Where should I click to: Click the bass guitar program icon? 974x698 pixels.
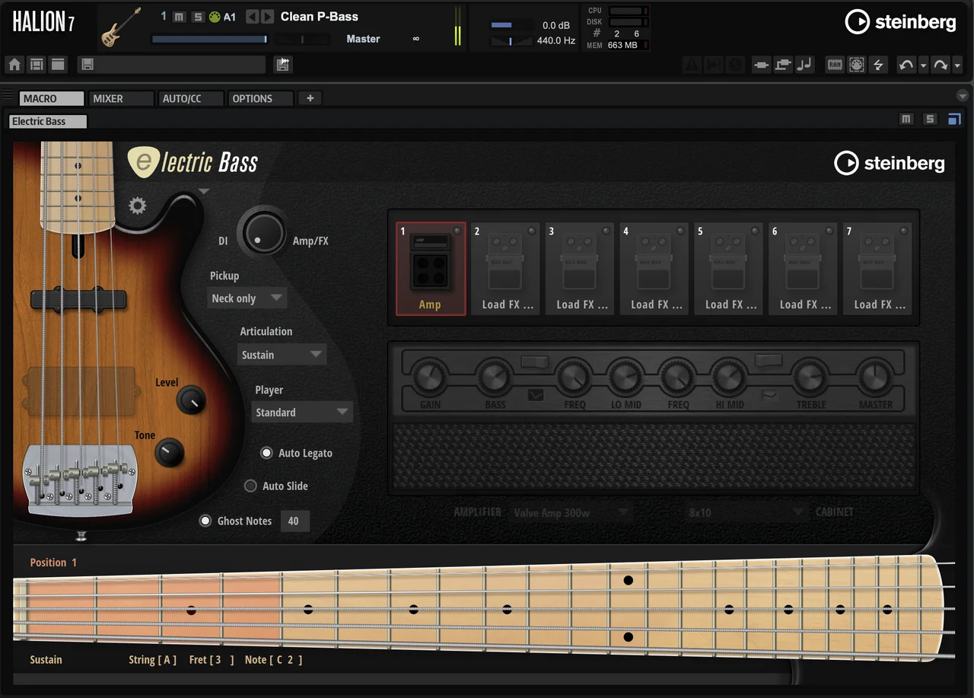pyautogui.click(x=122, y=27)
